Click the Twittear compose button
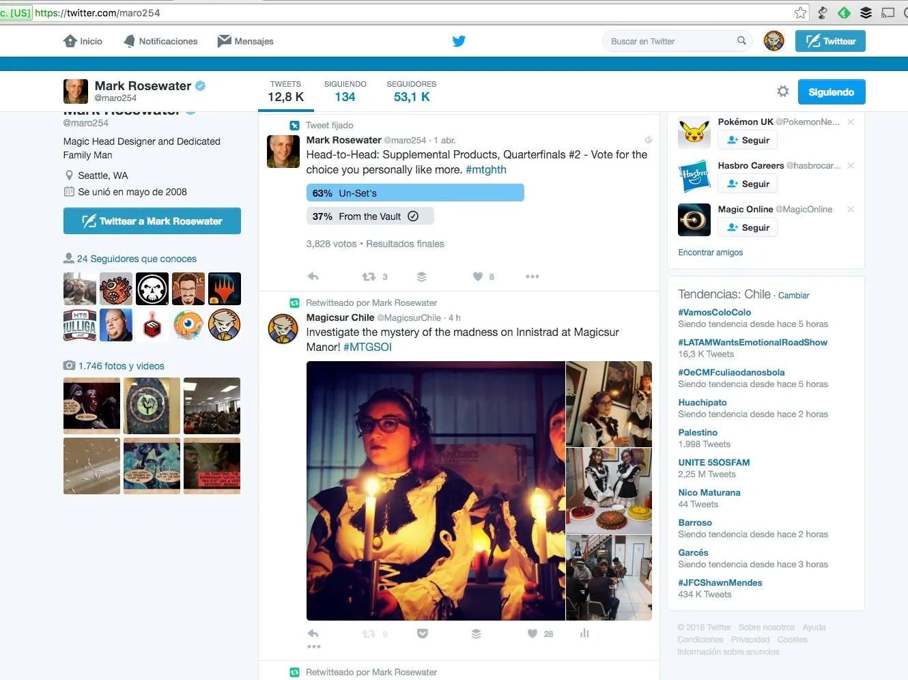 click(830, 41)
